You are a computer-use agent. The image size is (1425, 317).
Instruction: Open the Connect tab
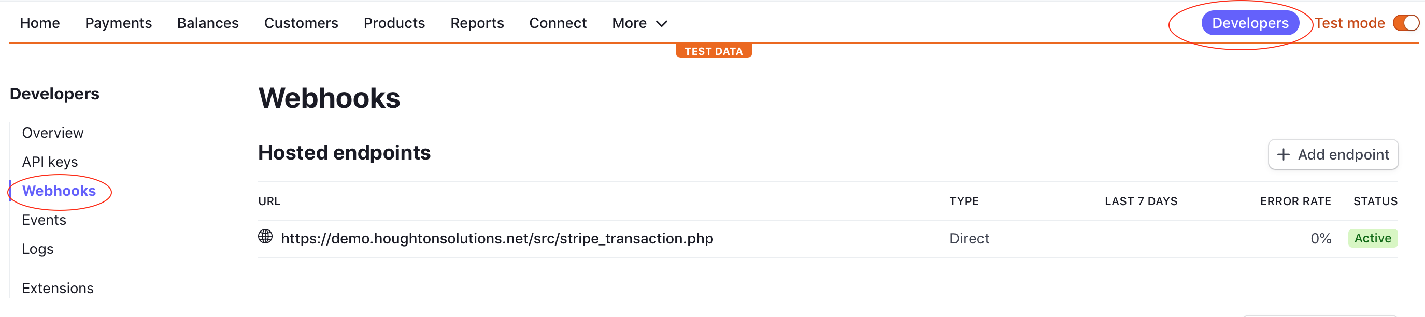click(x=558, y=23)
